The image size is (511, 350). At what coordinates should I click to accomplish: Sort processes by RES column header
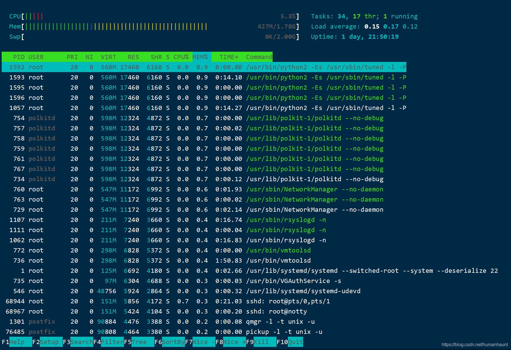point(133,57)
